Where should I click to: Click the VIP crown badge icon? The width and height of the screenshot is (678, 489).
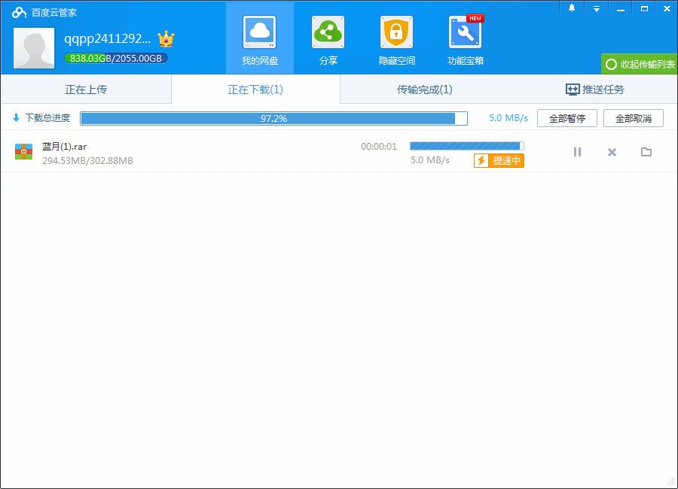point(166,39)
